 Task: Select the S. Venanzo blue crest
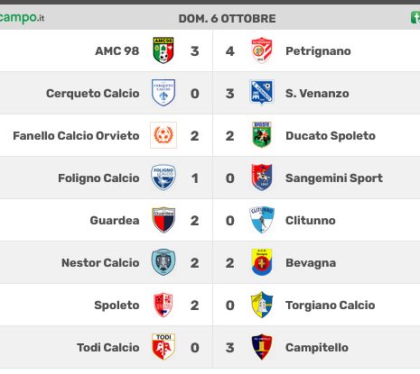[x=262, y=92]
